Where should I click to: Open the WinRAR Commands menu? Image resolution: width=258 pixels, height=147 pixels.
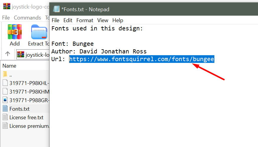(27, 18)
